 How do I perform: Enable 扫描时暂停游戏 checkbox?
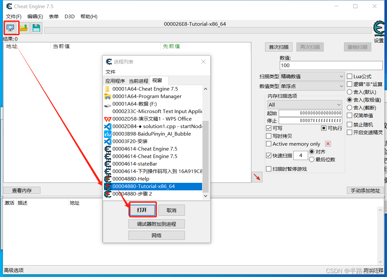[x=269, y=169]
